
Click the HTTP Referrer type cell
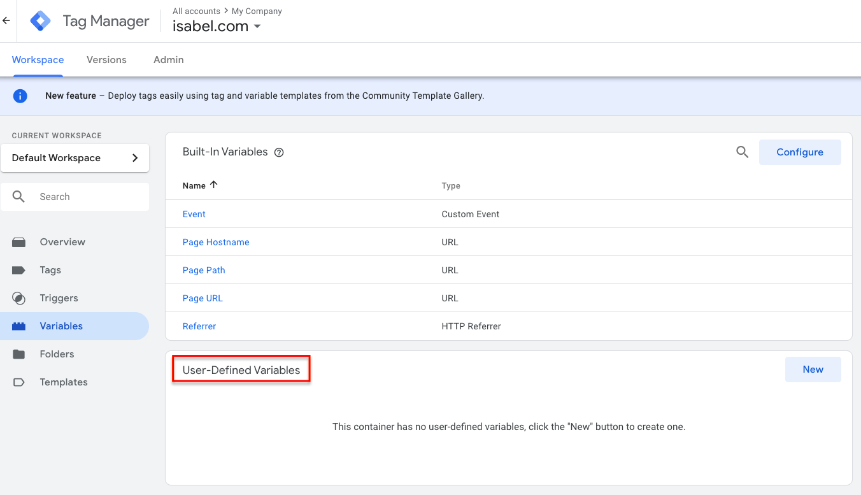coord(471,326)
